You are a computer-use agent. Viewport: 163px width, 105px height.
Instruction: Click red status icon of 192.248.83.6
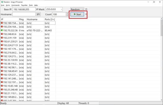coord(2,34)
